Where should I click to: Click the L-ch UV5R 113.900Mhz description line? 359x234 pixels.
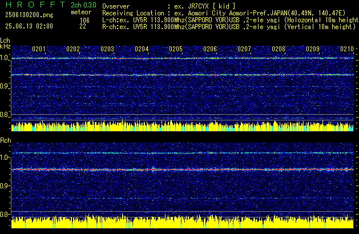click(231, 20)
